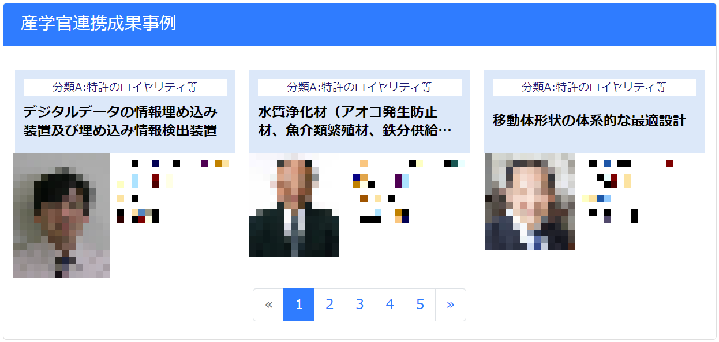This screenshot has height=342, width=719.
Task: Go to the next page with »
Action: (x=450, y=305)
